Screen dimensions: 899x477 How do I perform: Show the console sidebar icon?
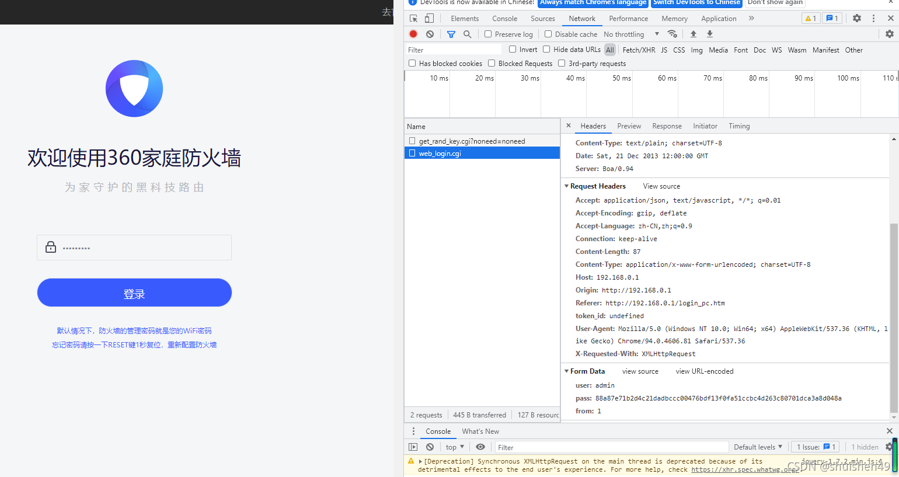[413, 447]
